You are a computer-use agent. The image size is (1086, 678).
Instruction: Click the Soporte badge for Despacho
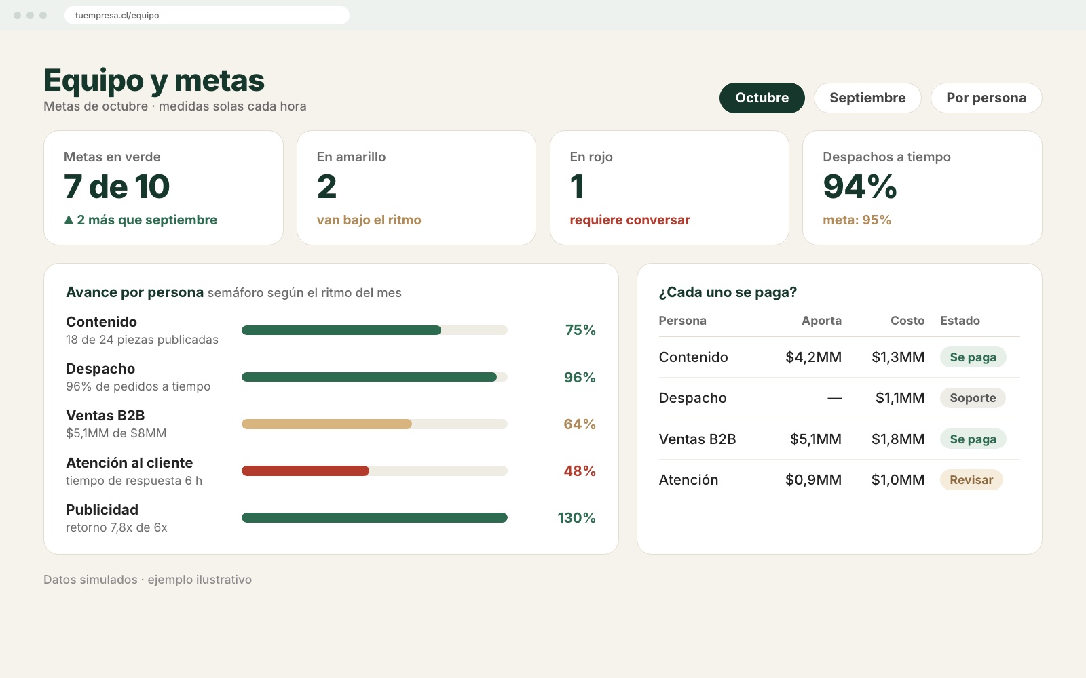click(x=973, y=398)
